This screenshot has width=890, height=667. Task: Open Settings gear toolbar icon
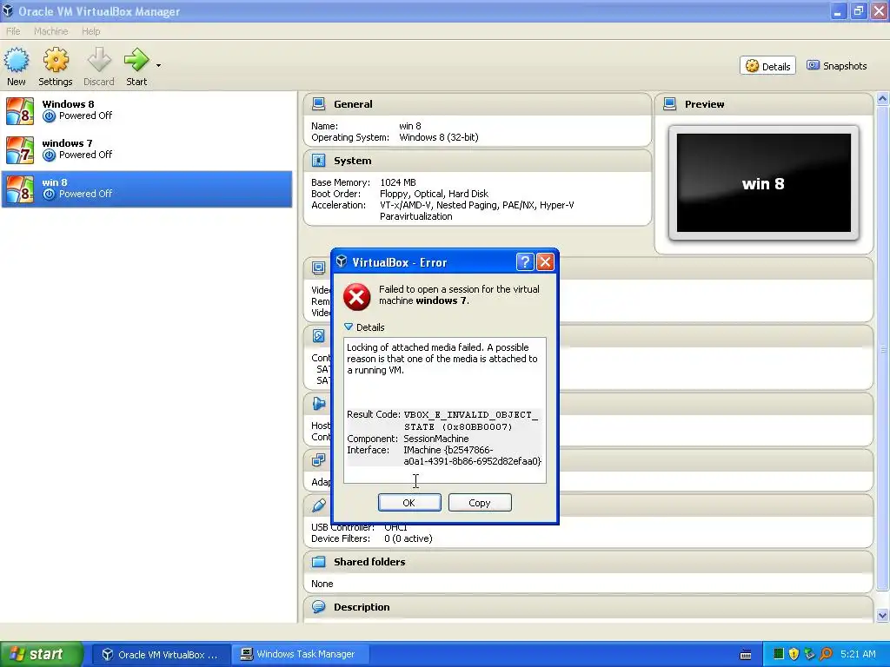pyautogui.click(x=56, y=60)
